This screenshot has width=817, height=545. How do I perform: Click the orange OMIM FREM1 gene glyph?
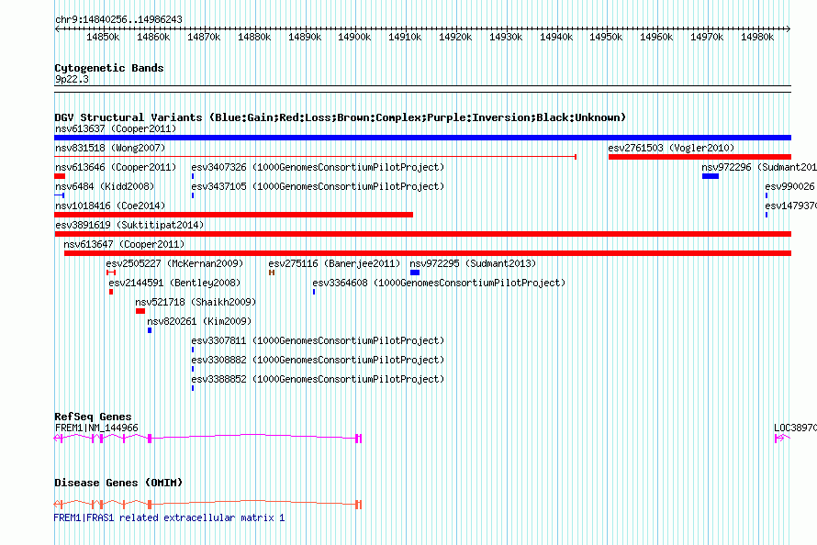click(207, 505)
